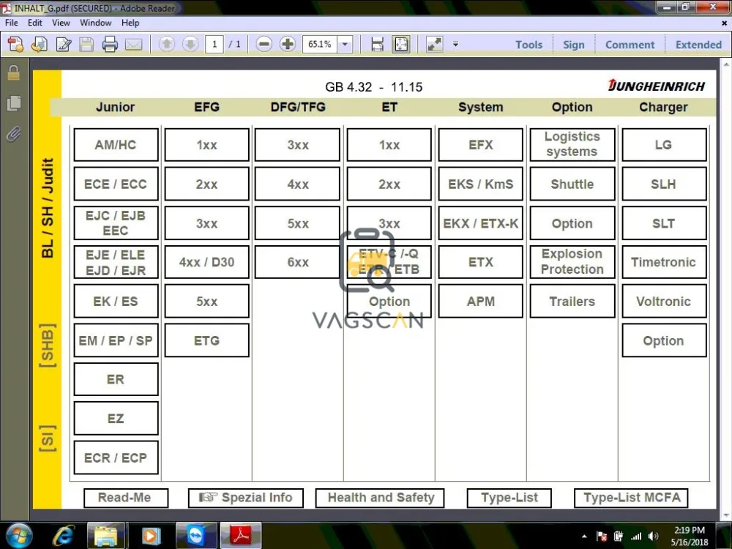This screenshot has width=732, height=549.
Task: Open the attachments paperclip panel icon
Action: [x=14, y=135]
